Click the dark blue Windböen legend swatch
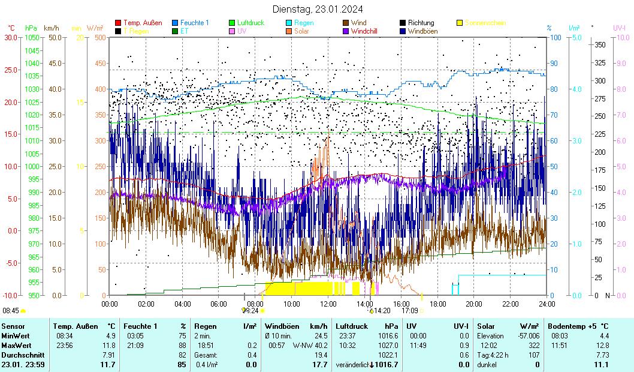 point(402,31)
